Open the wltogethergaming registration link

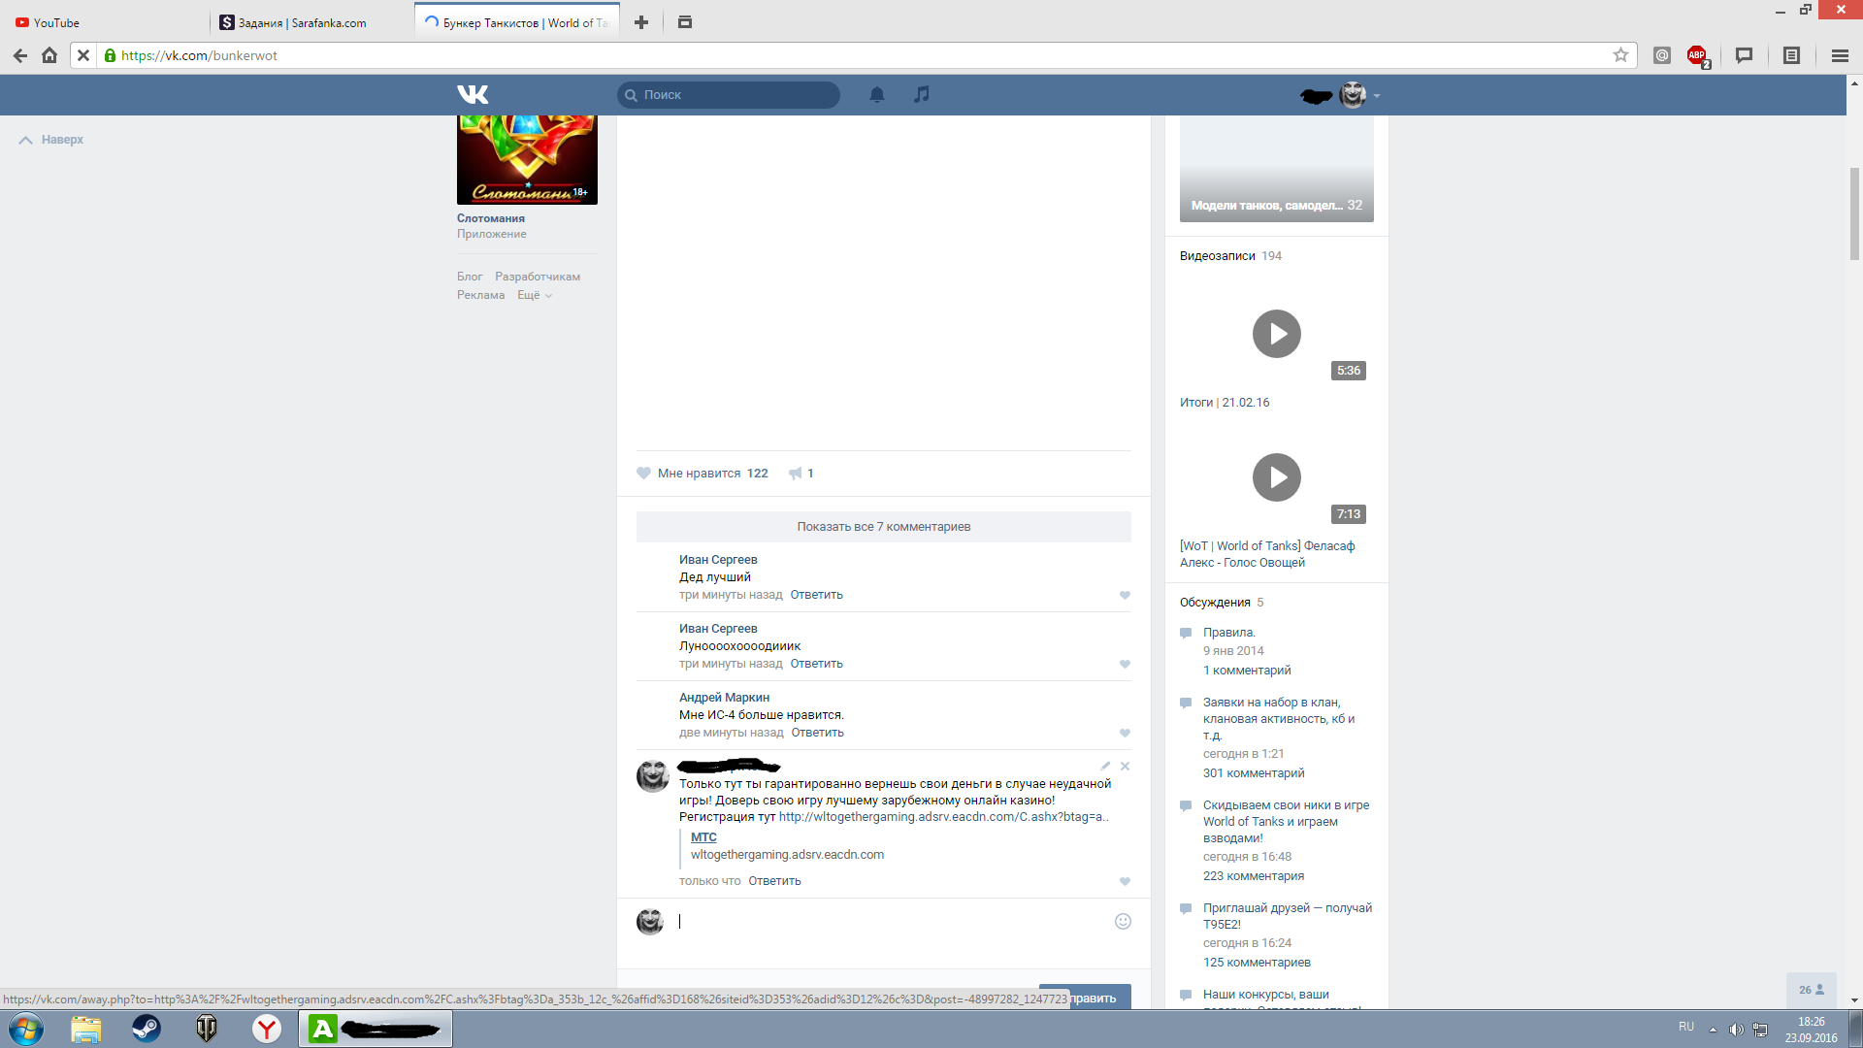(943, 817)
